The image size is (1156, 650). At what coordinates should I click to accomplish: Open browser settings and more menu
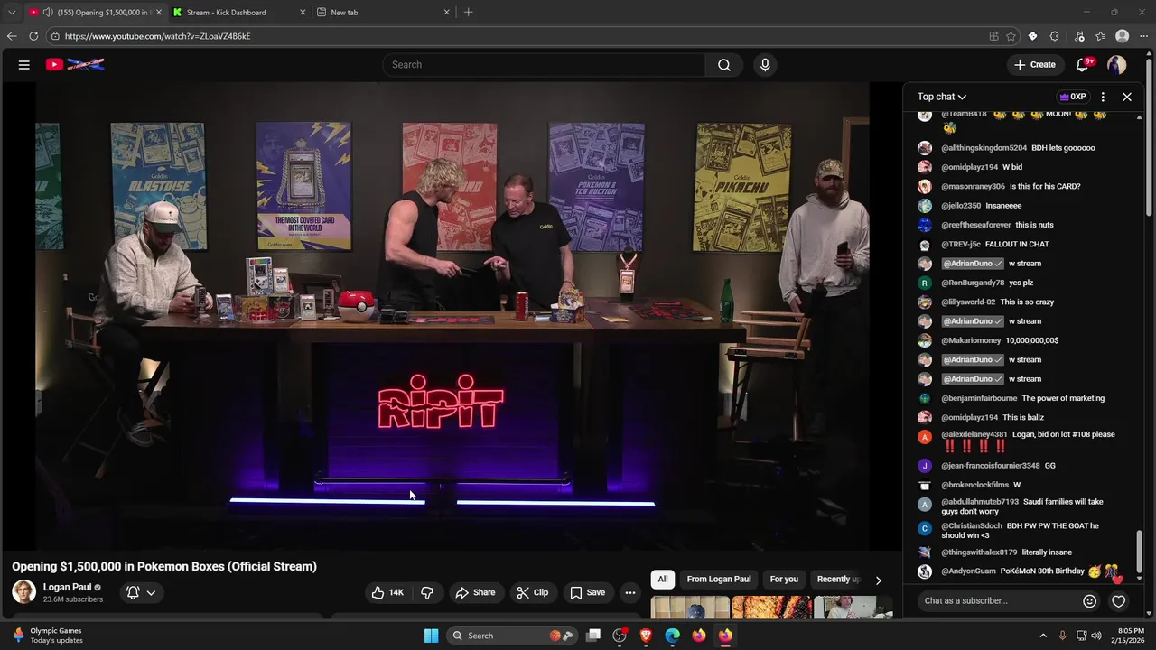coord(1143,36)
